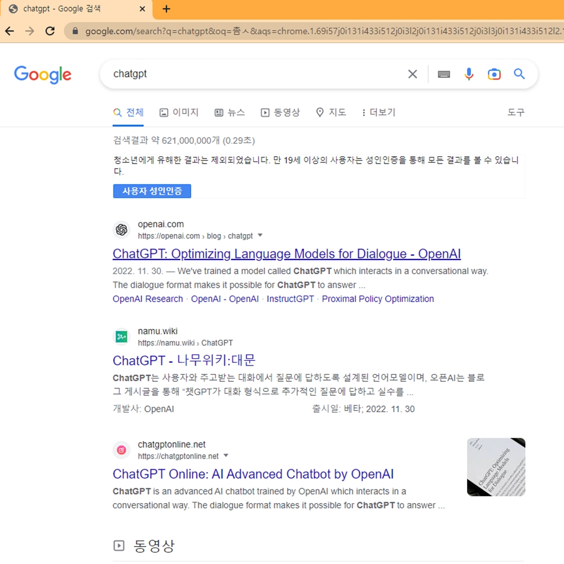Click the namu.wiki favicon icon

[x=122, y=337]
